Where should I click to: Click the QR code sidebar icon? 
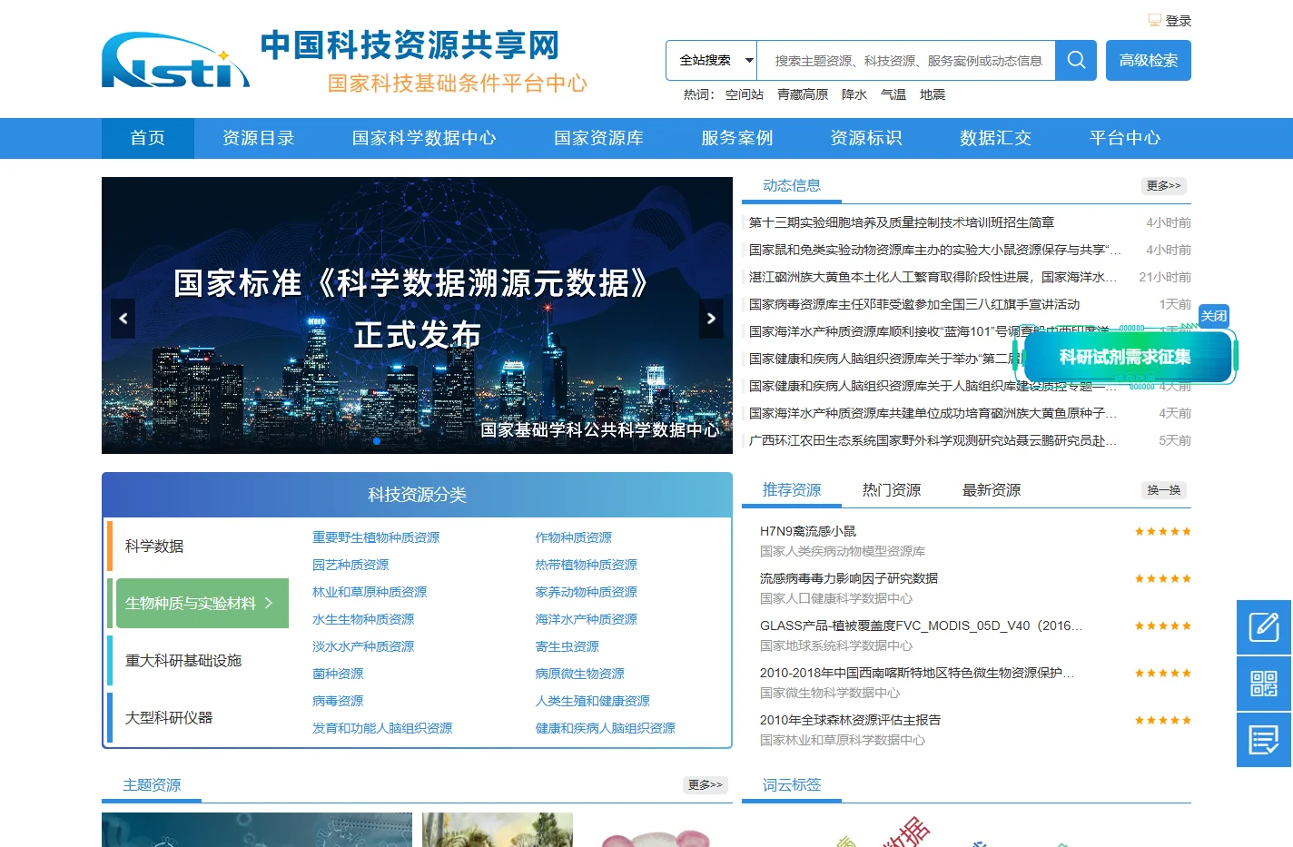1264,684
